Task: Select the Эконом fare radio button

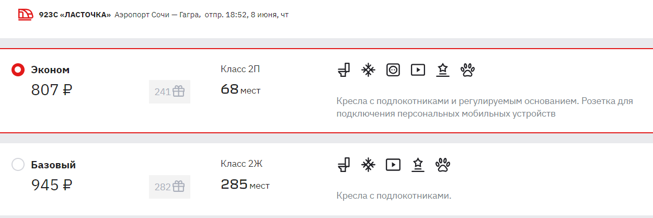Action: [18, 70]
